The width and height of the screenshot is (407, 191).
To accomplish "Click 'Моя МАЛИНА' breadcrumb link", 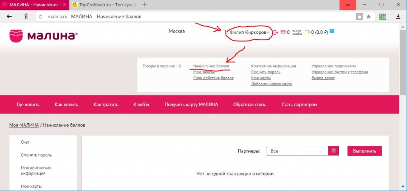I will 24,125.
